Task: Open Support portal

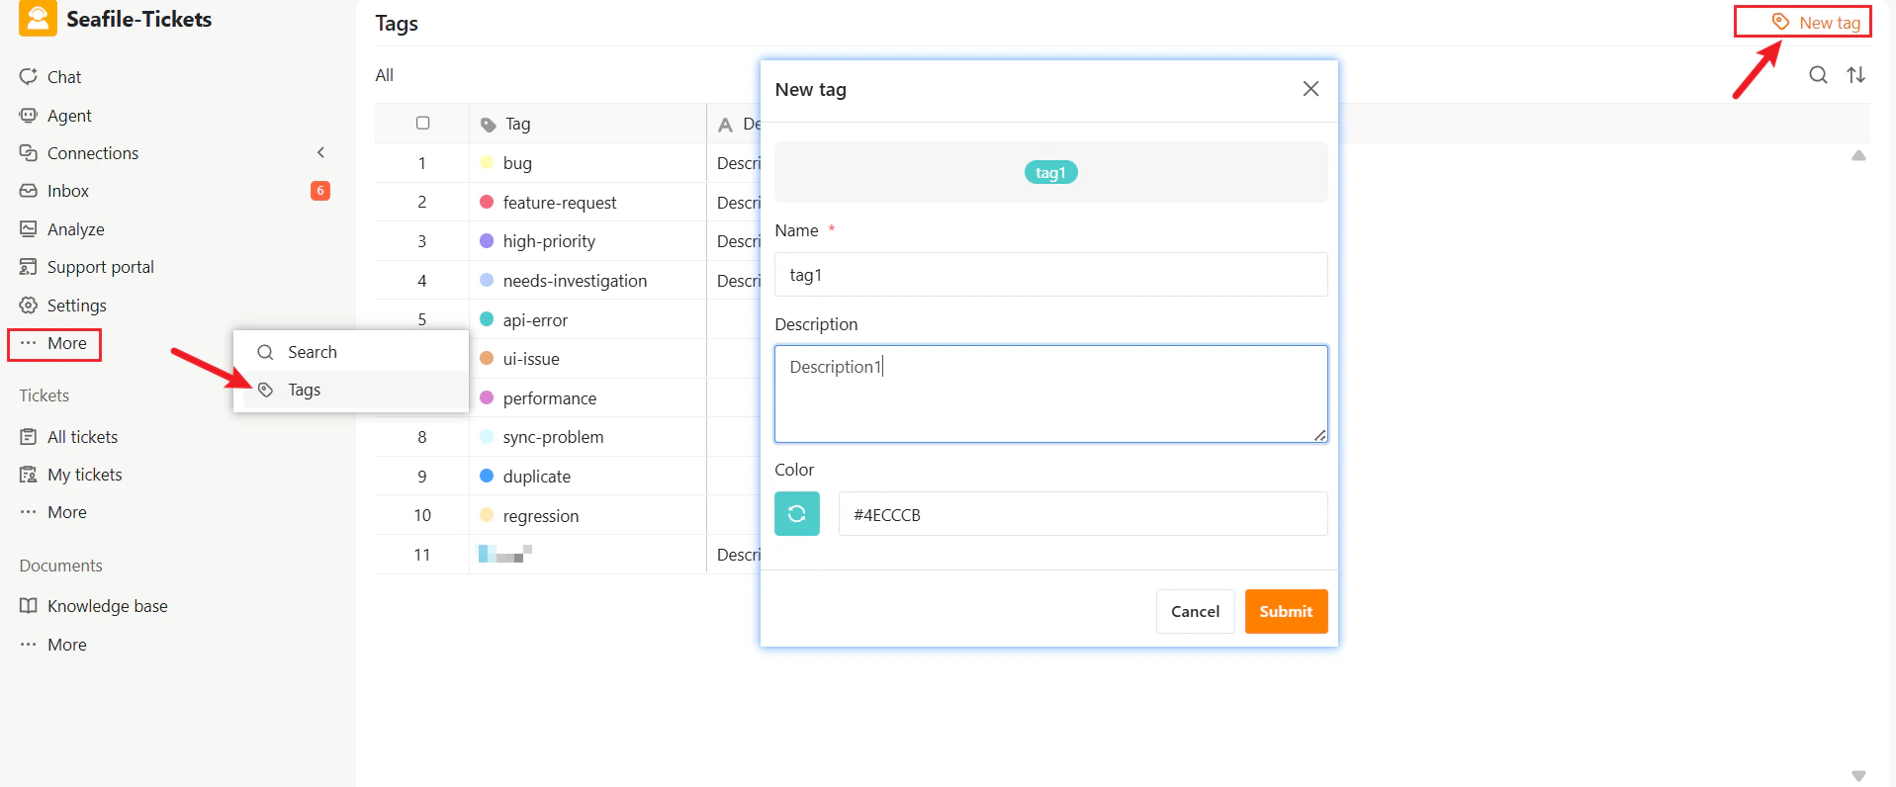Action: (x=101, y=267)
